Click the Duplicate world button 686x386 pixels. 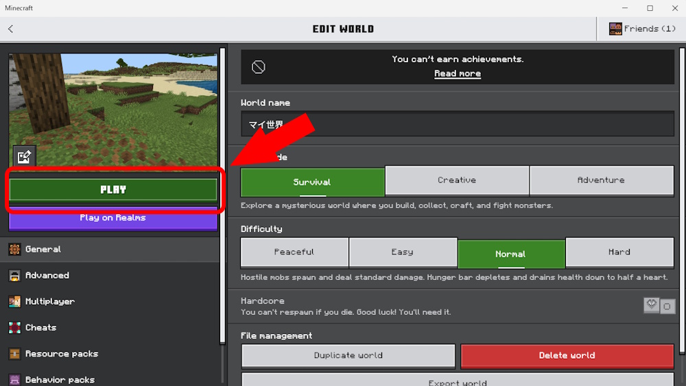[x=348, y=355]
